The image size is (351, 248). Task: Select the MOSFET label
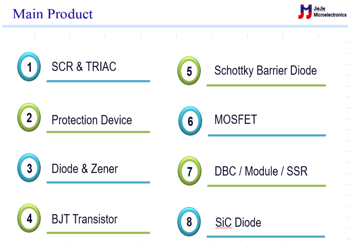tap(236, 119)
